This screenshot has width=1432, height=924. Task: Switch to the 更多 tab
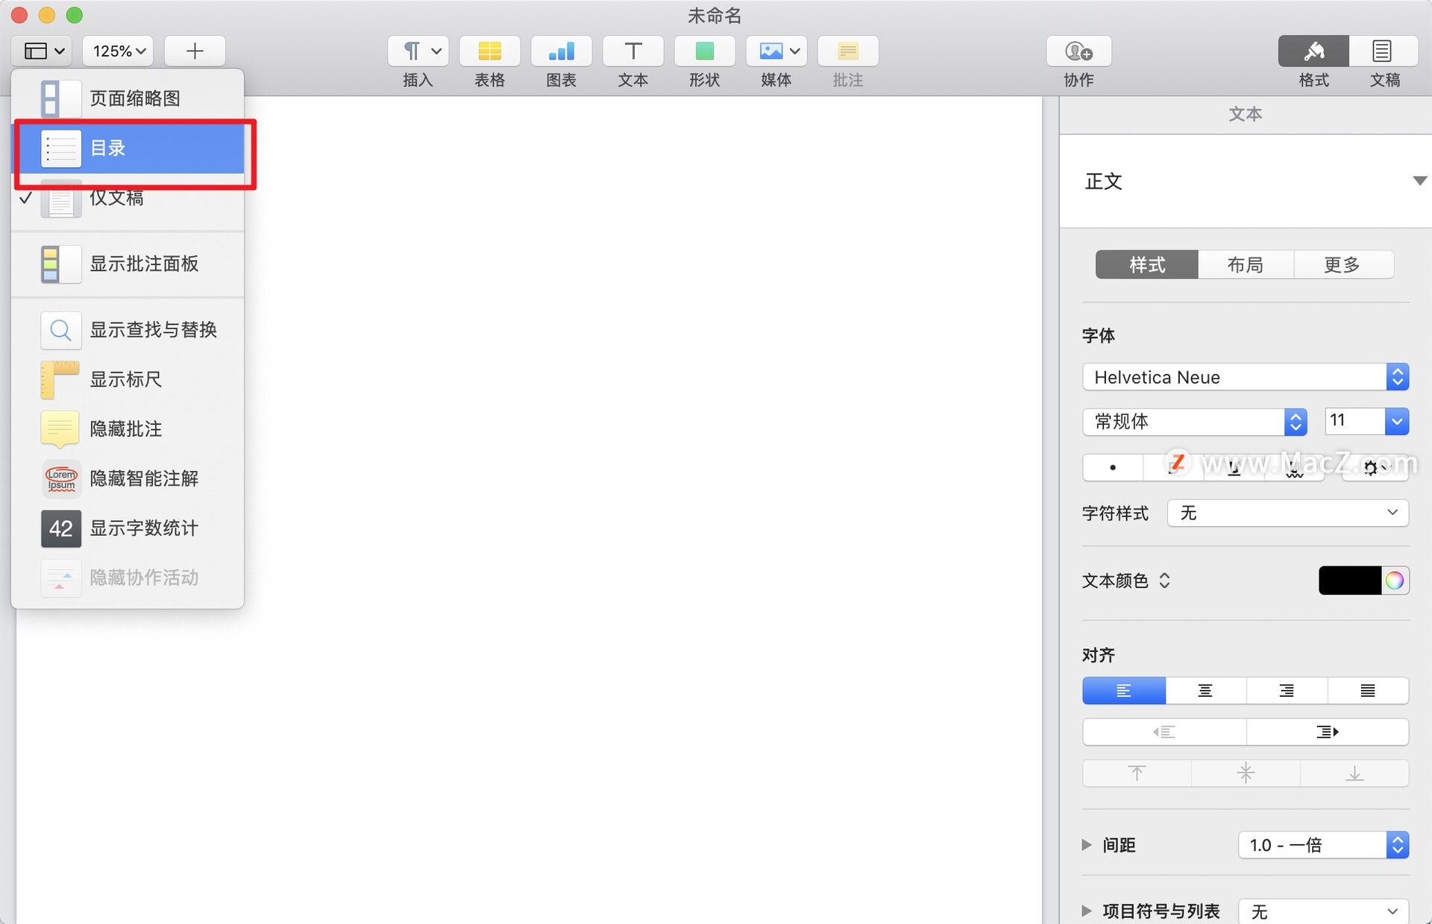1342,265
